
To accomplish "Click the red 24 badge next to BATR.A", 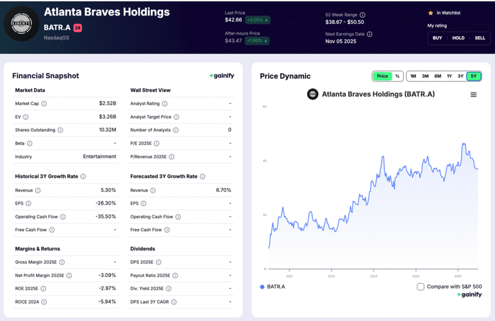I will pyautogui.click(x=78, y=28).
